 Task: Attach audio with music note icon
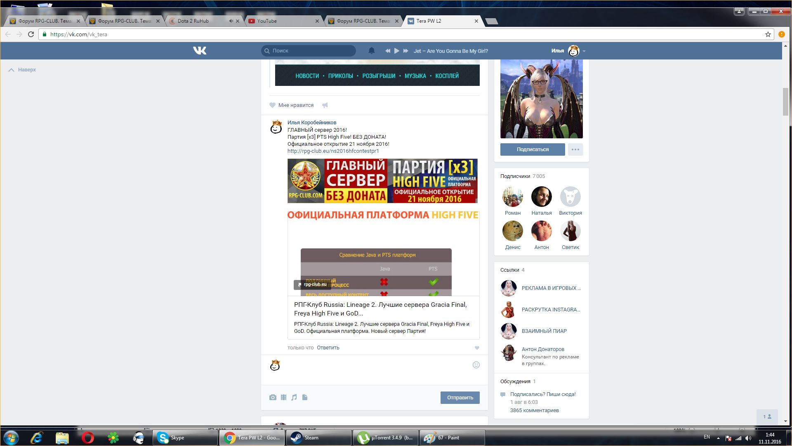[x=294, y=397]
